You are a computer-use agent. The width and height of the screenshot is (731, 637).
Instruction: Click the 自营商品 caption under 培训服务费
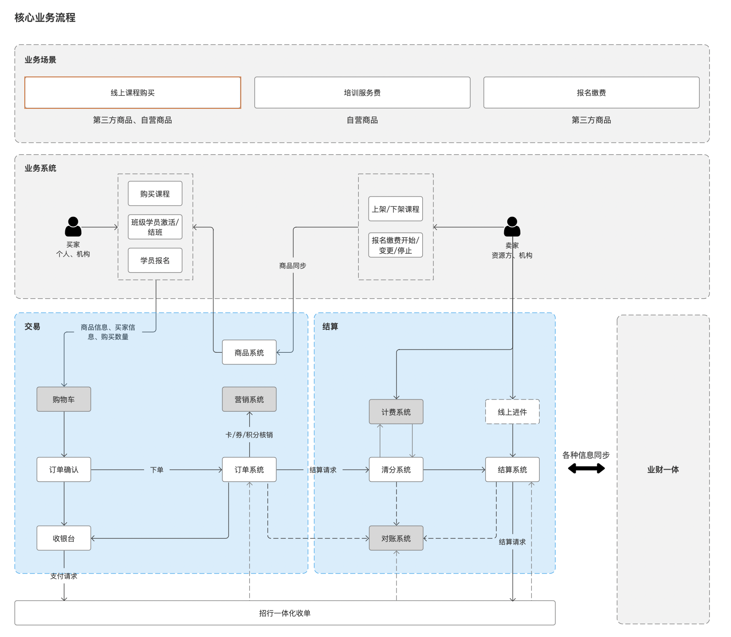coord(362,120)
